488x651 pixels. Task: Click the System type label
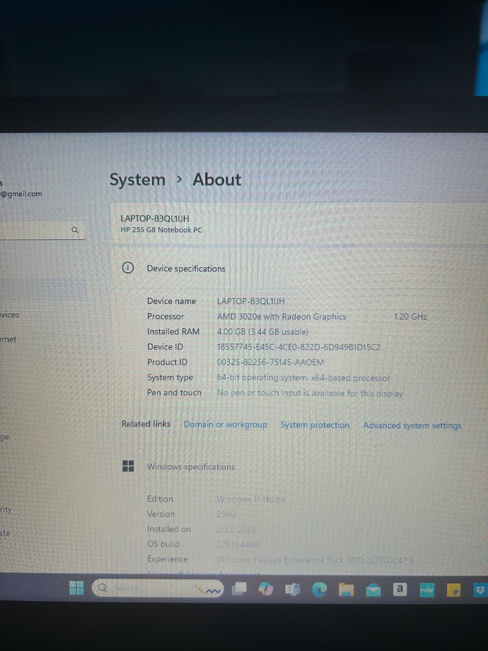pos(170,378)
